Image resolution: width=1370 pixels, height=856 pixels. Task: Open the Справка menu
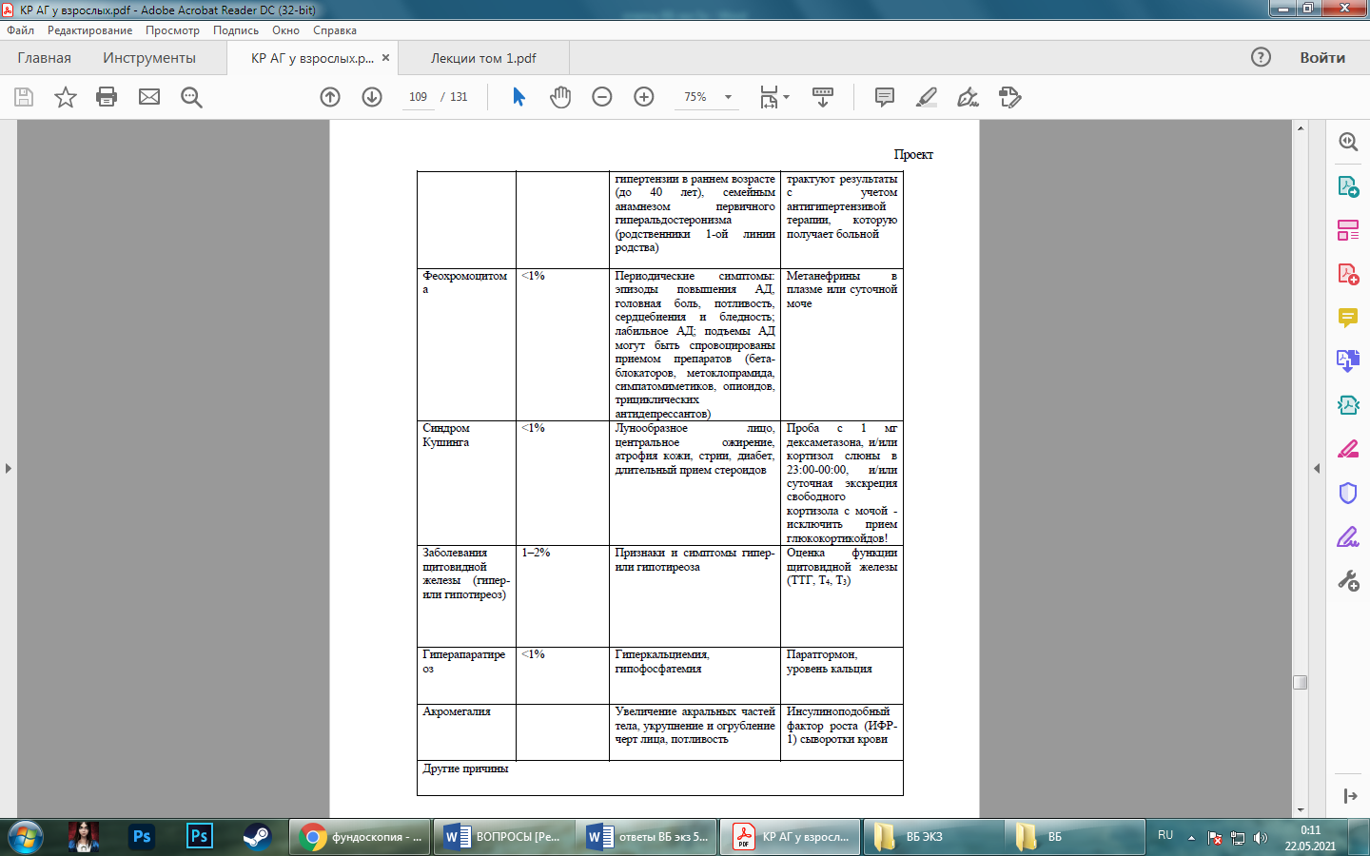pyautogui.click(x=335, y=30)
